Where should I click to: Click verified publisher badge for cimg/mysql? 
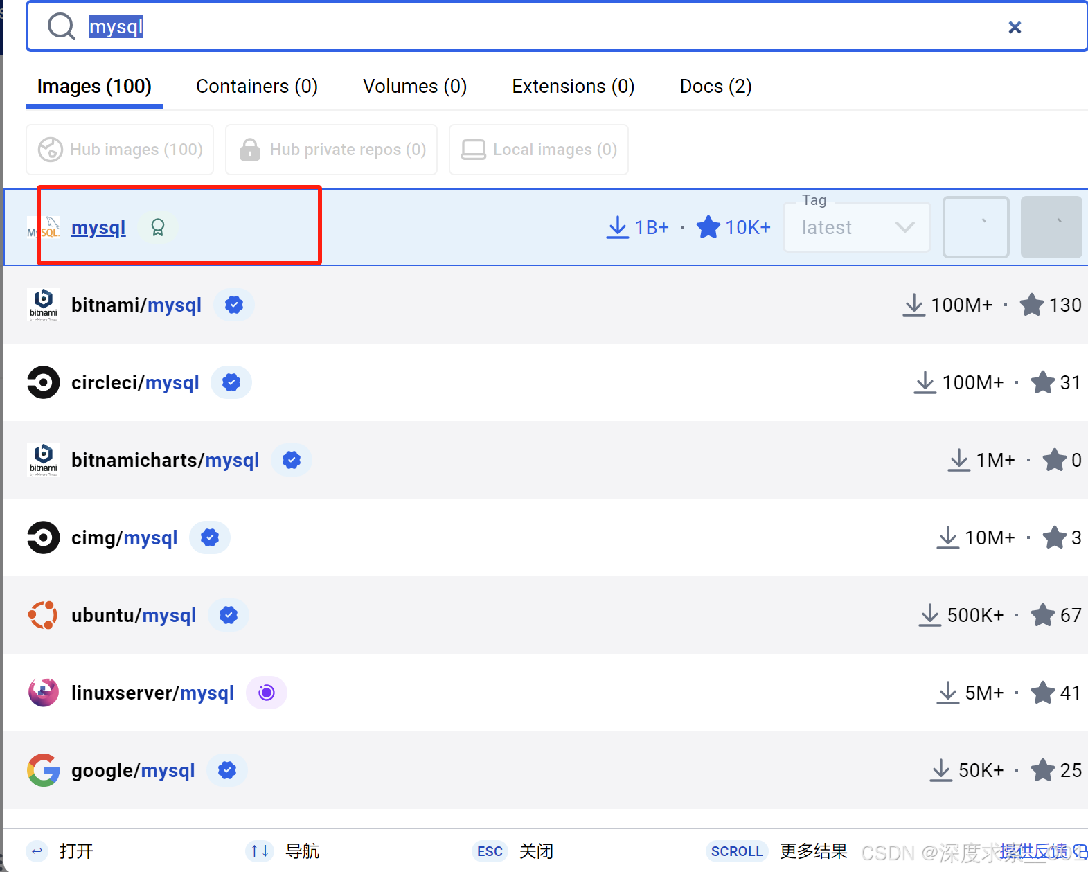pyautogui.click(x=210, y=537)
